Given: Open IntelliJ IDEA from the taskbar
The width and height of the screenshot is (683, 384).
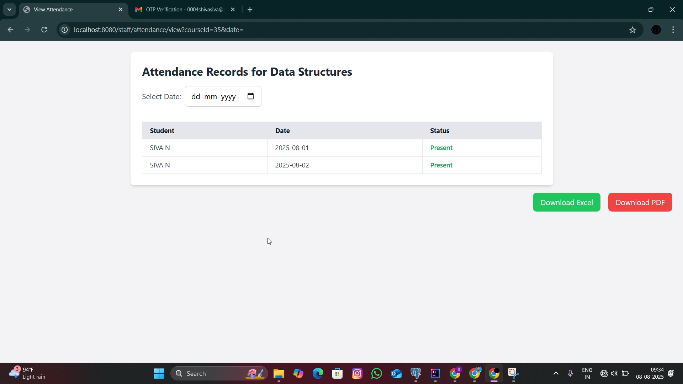Looking at the screenshot, I should (435, 374).
